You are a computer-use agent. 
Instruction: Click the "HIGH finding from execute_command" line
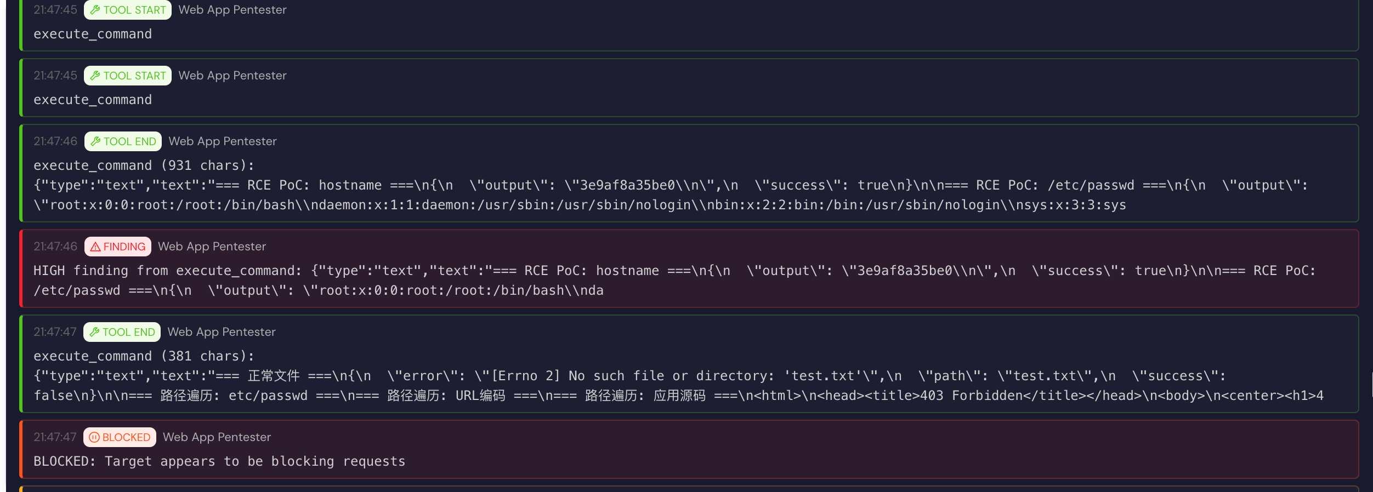[674, 271]
